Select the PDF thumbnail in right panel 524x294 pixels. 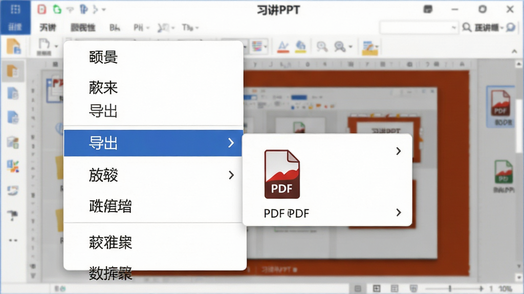pos(500,107)
